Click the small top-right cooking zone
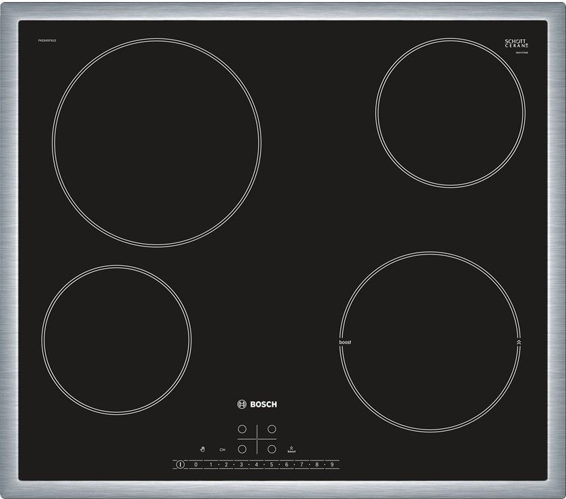 [x=450, y=112]
